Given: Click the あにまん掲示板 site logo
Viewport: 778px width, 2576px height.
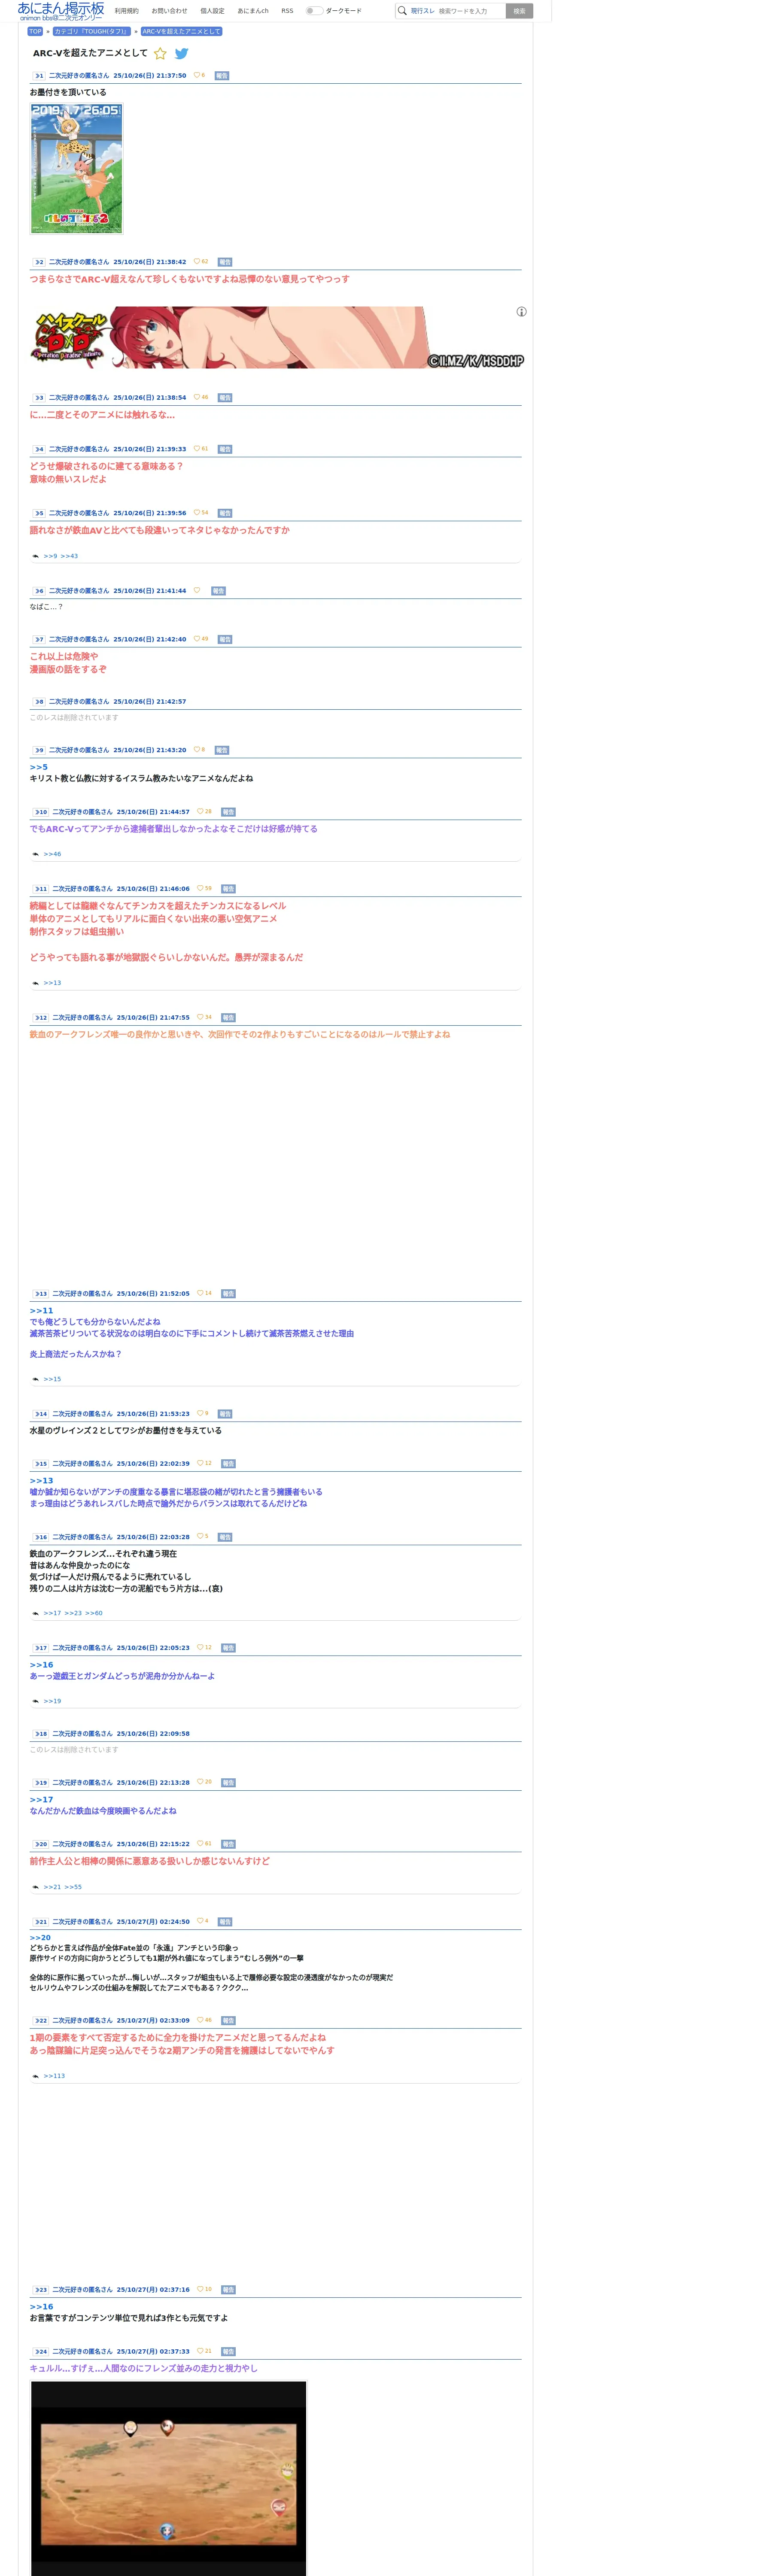Looking at the screenshot, I should 61,11.
